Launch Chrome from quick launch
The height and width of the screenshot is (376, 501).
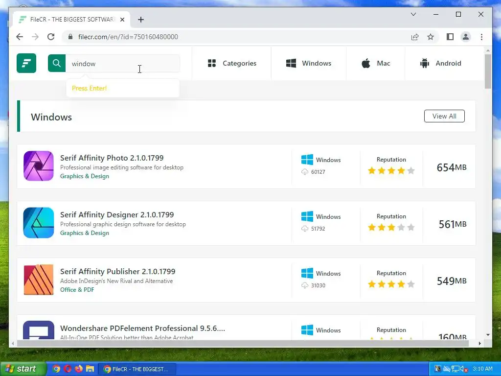[56, 369]
